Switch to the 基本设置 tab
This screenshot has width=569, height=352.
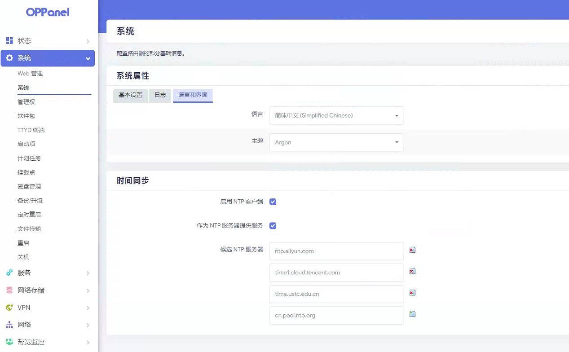[130, 95]
